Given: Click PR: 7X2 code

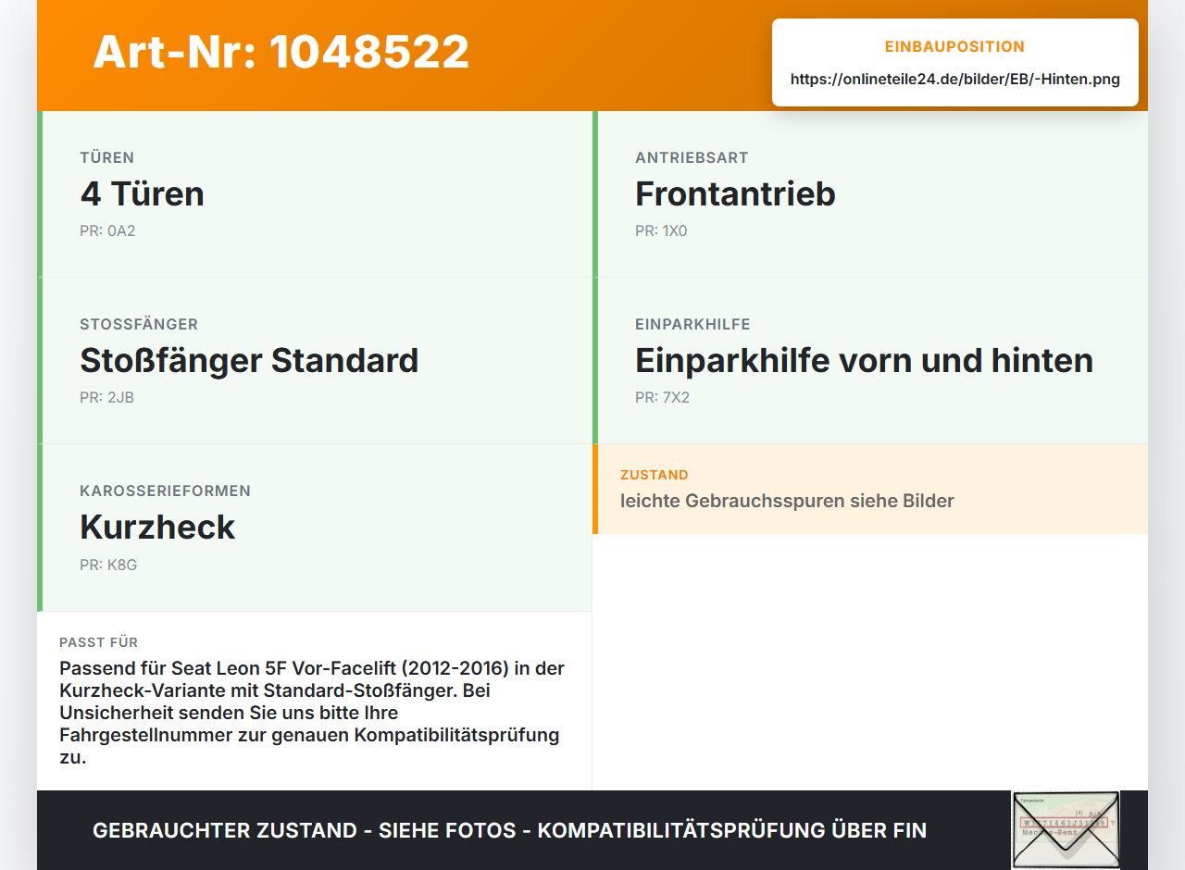Looking at the screenshot, I should point(662,397).
